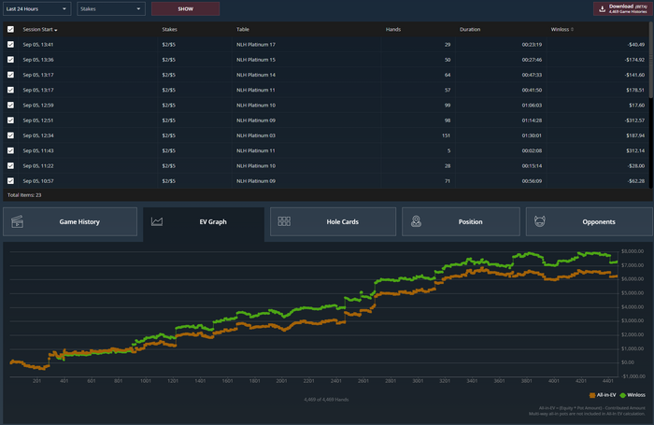Open the Hole Cards tab
Viewport: 654px width, 425px height.
tap(333, 222)
